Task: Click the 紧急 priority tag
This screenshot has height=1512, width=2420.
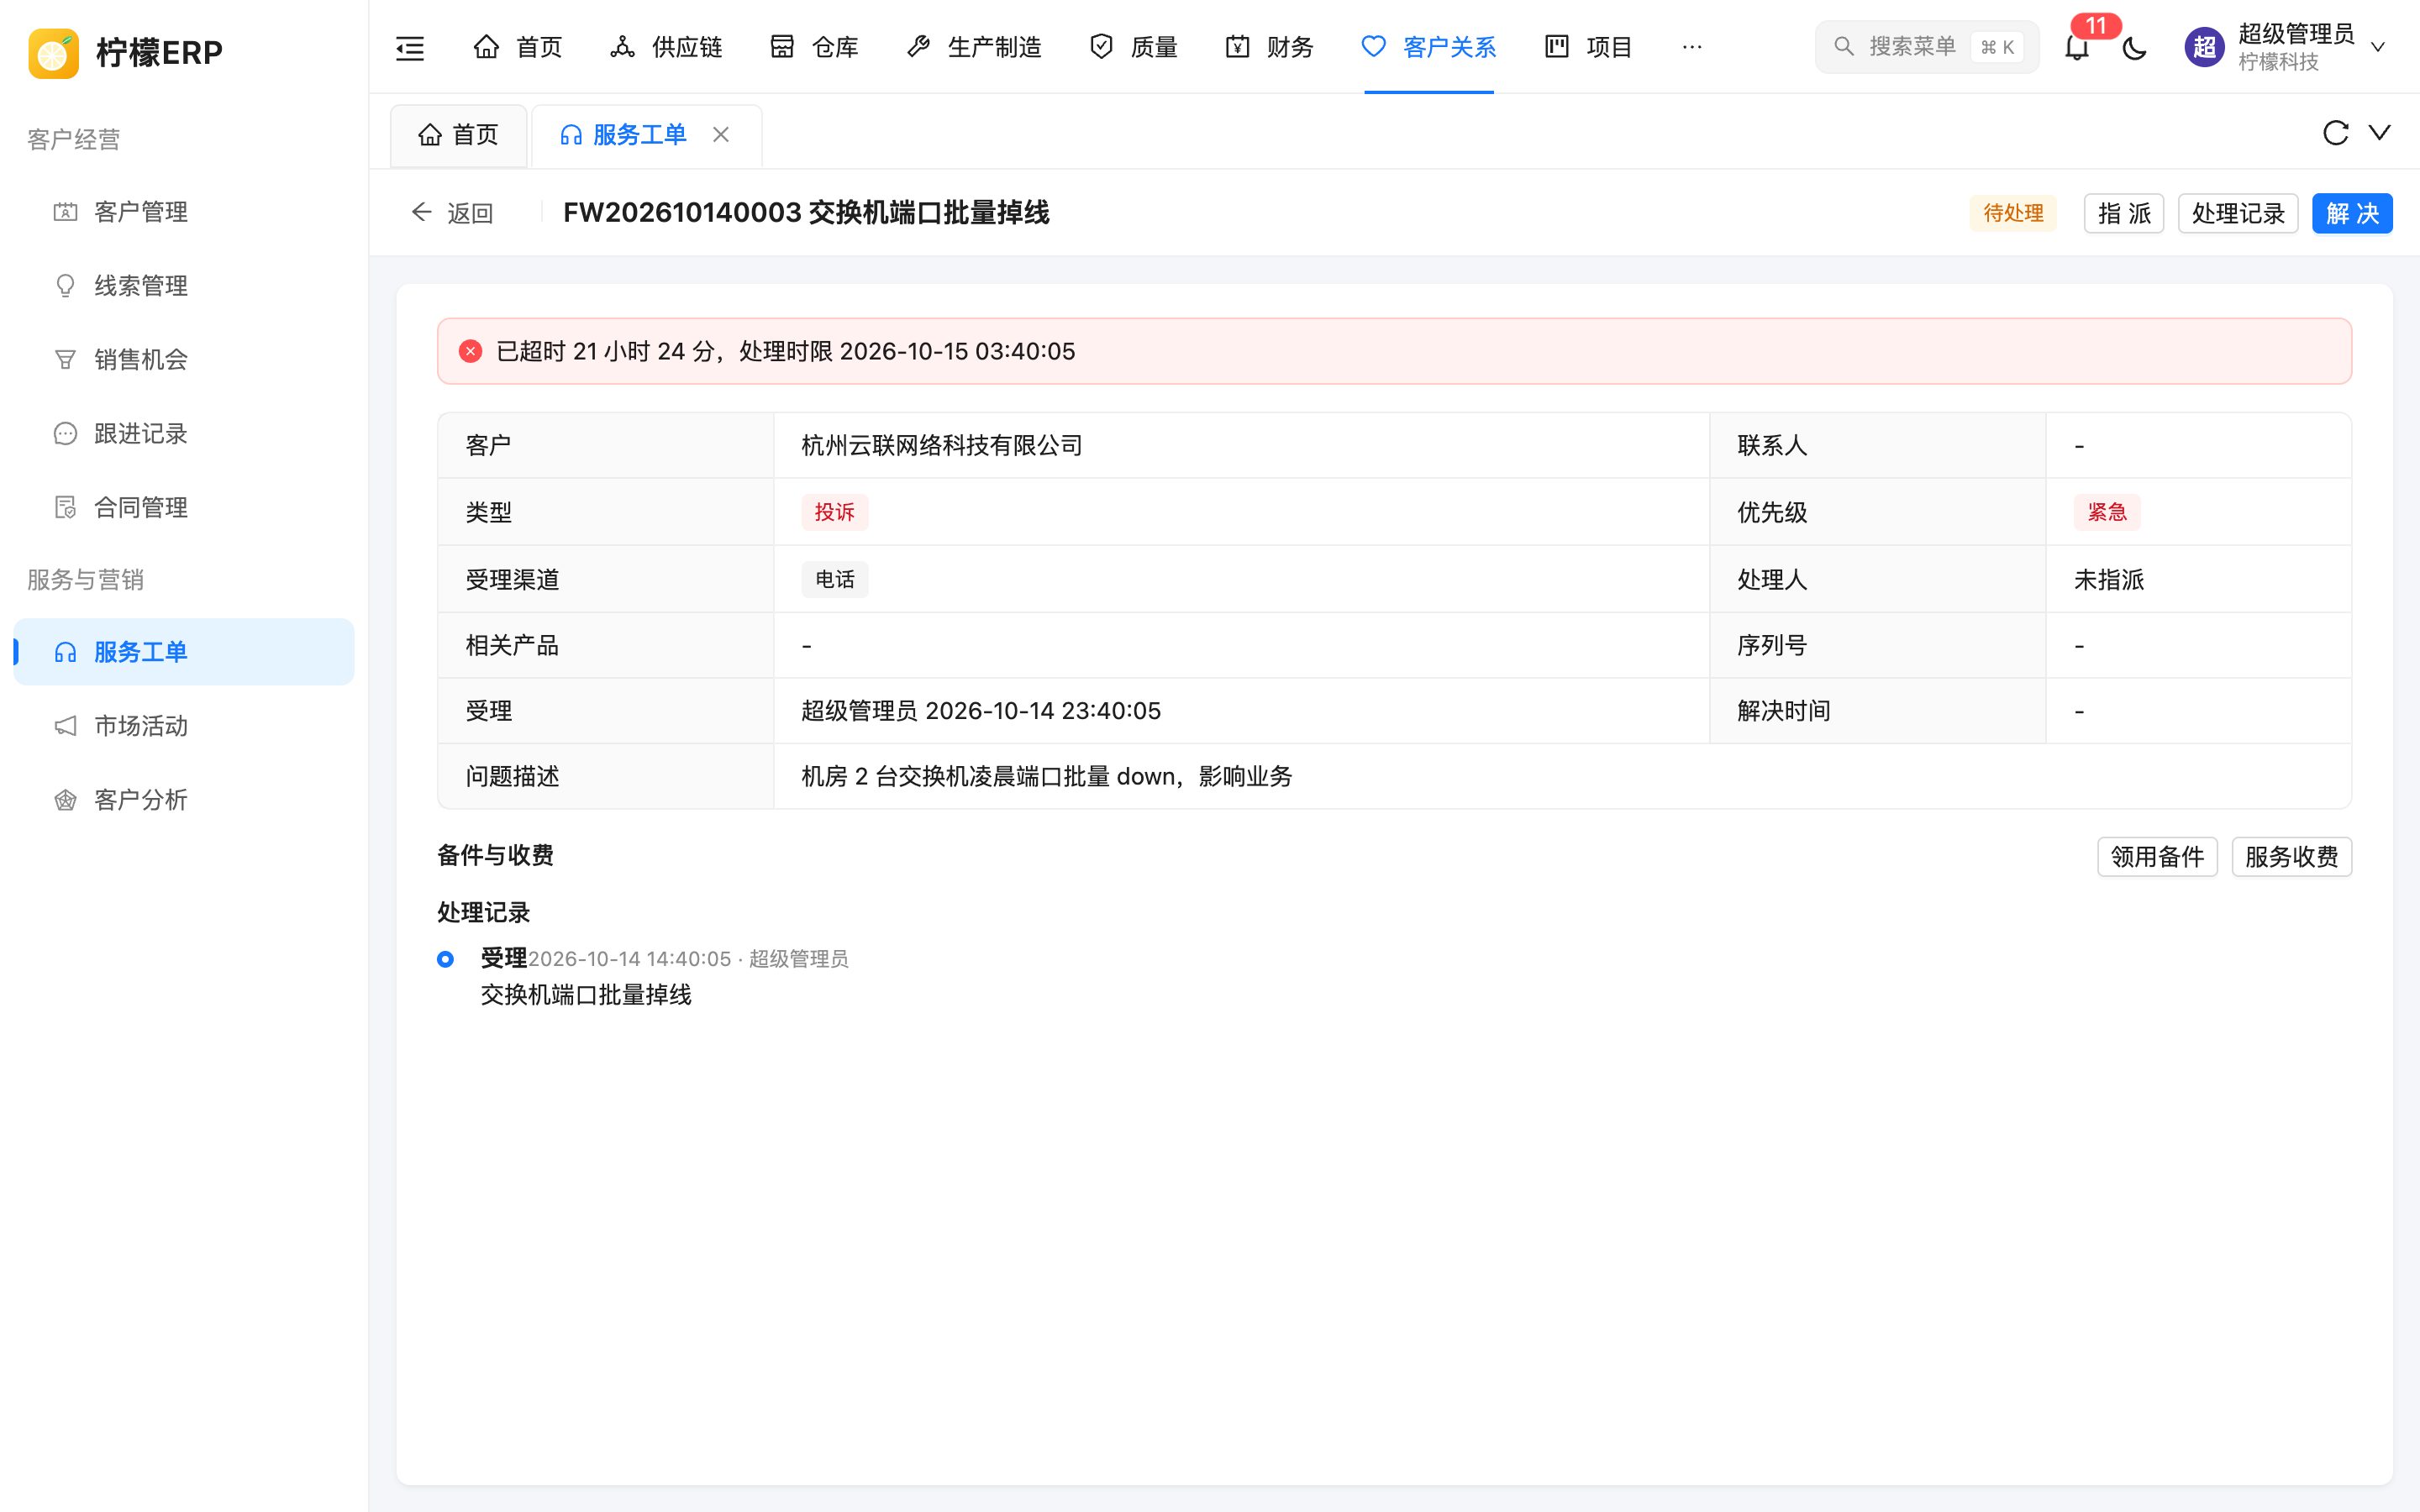Action: [x=2107, y=512]
